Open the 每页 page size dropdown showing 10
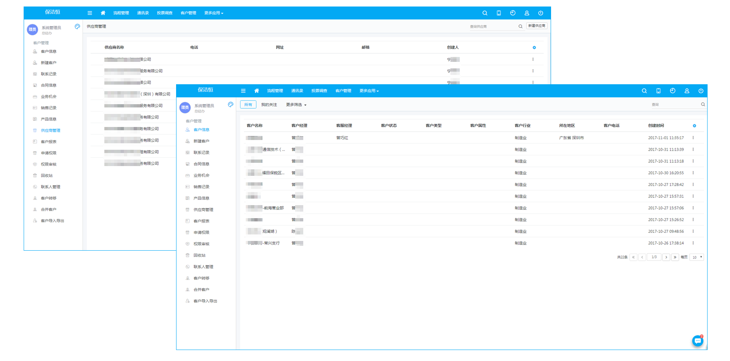This screenshot has width=730, height=361. pyautogui.click(x=697, y=257)
